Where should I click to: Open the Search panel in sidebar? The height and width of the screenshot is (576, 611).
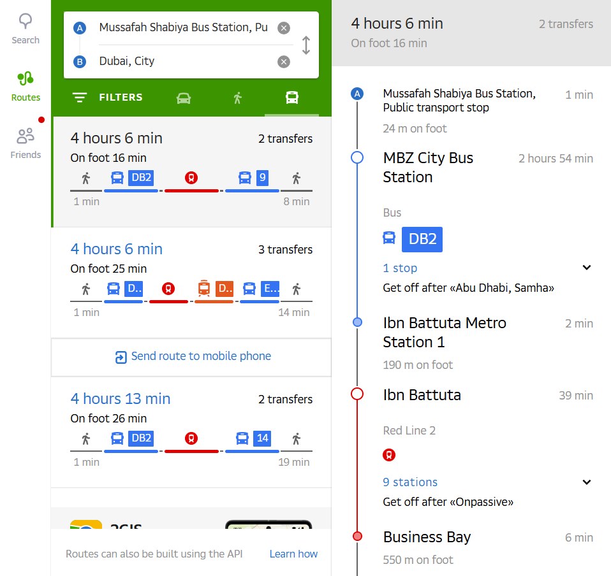(26, 29)
